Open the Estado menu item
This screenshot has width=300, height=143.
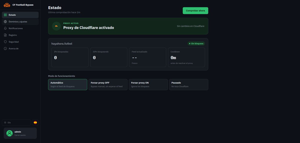(x=20, y=15)
